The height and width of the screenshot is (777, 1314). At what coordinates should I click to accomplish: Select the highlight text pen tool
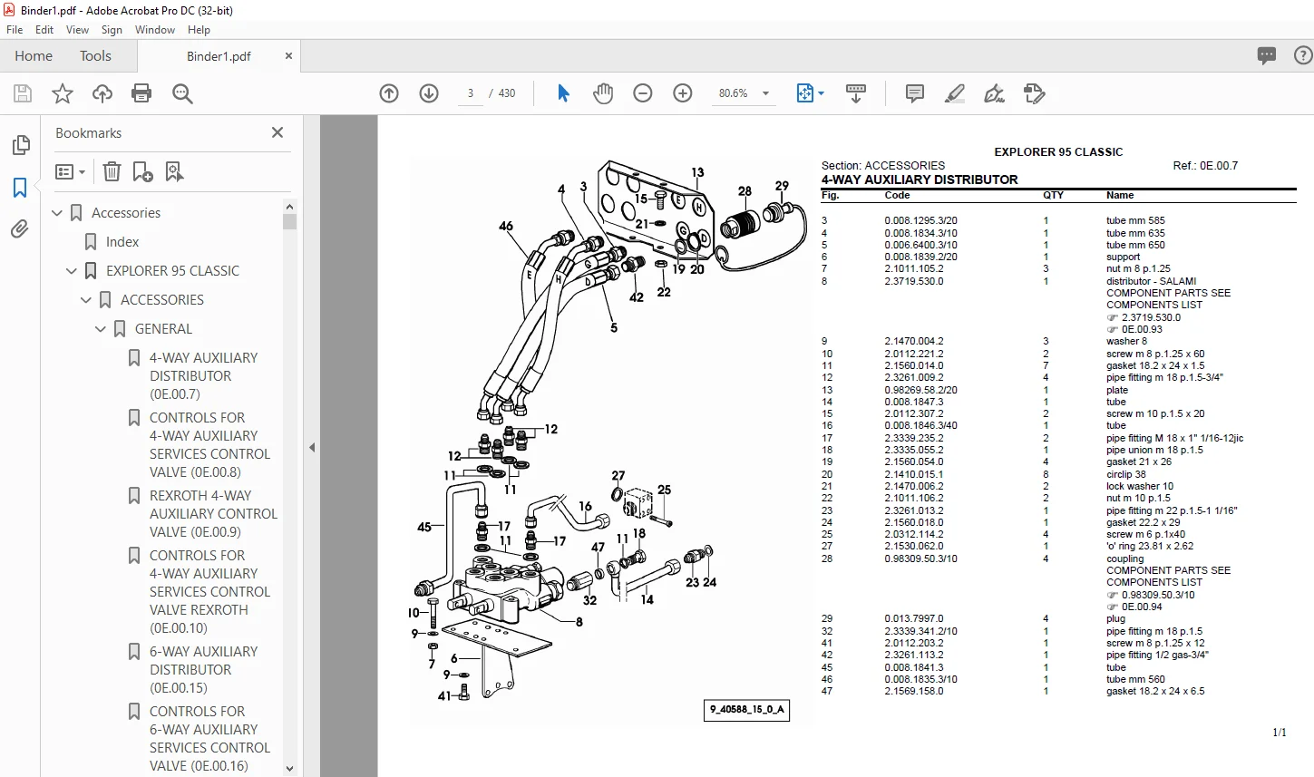(x=955, y=93)
